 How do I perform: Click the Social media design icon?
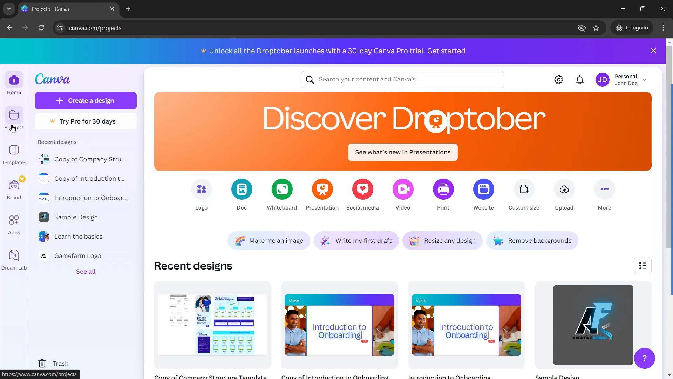point(362,189)
